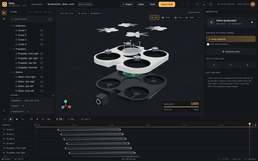Click the Fasteners folder icon

pos(14,26)
